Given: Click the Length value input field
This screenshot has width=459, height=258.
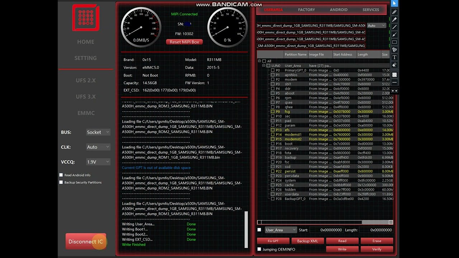Looking at the screenshot, I should [376, 230].
